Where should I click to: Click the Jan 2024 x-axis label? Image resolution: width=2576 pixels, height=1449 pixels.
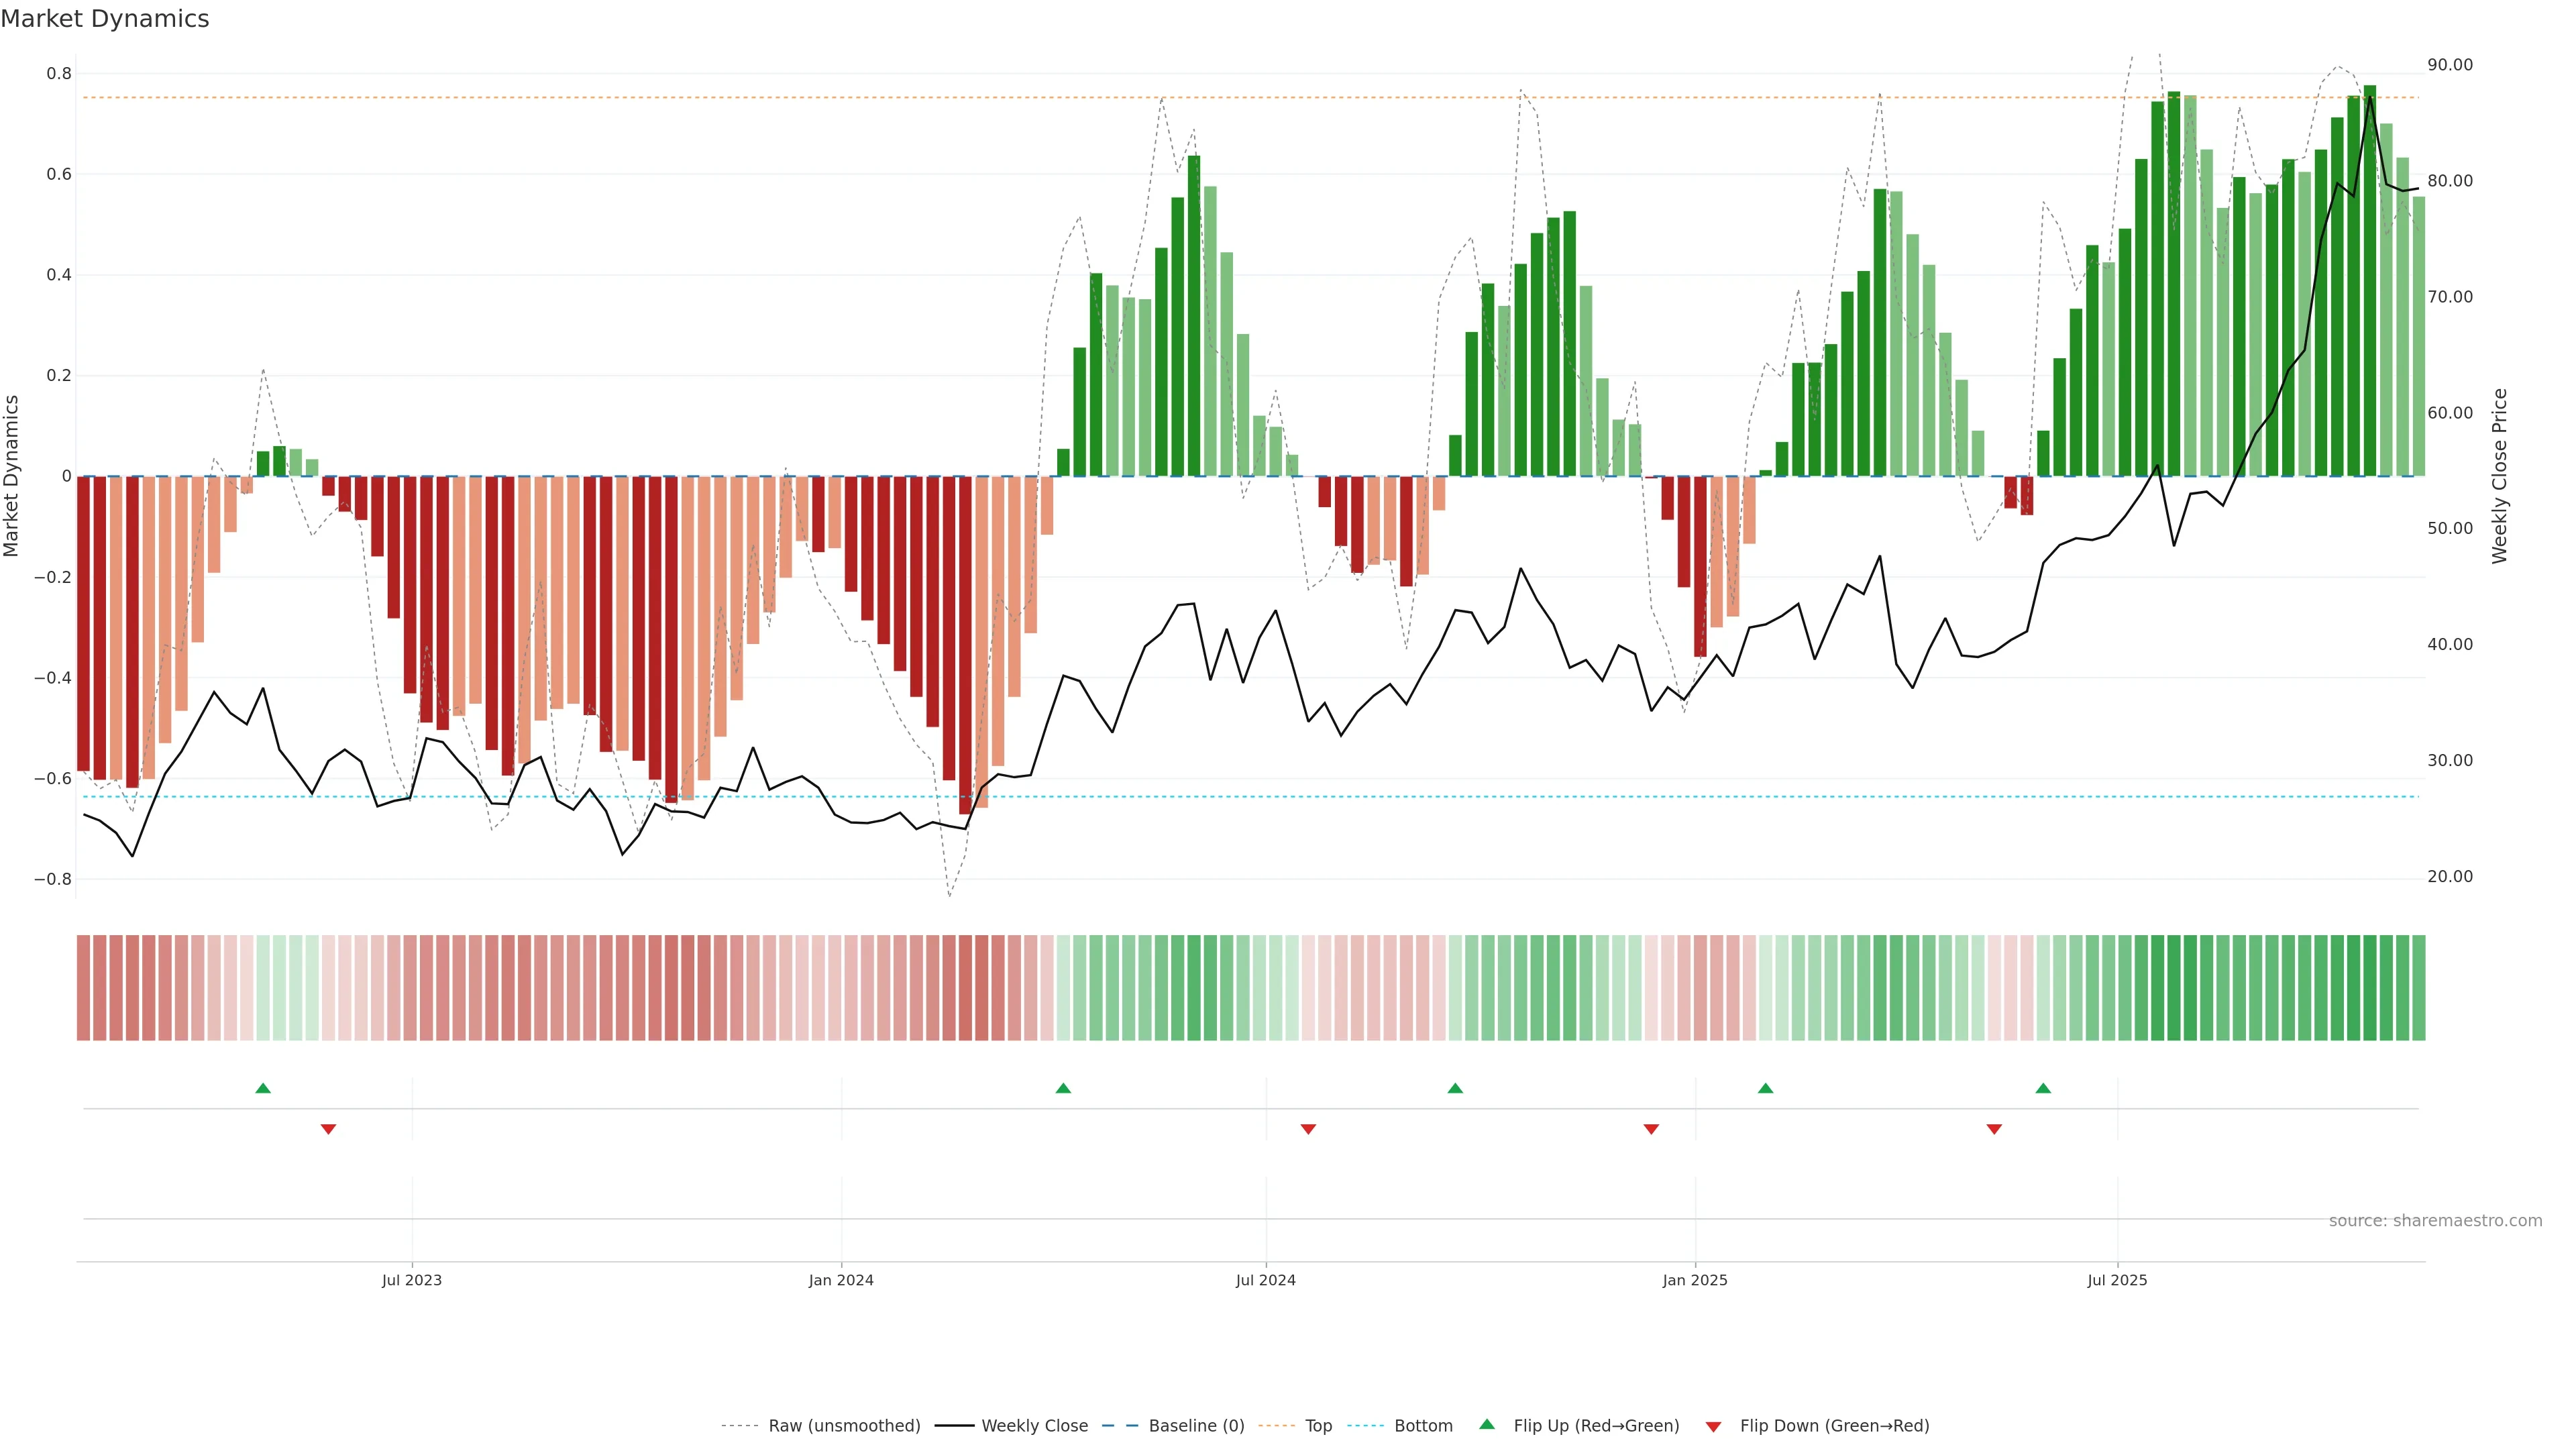click(841, 1280)
